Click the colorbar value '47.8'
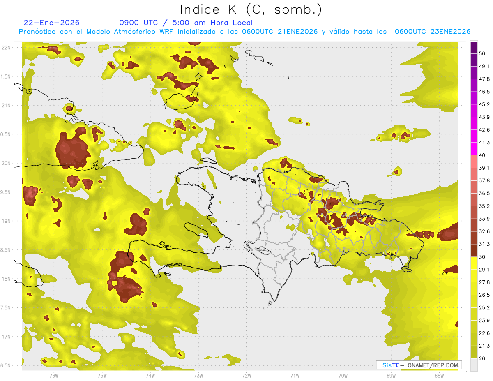This screenshot has height=381, width=493. (484, 79)
